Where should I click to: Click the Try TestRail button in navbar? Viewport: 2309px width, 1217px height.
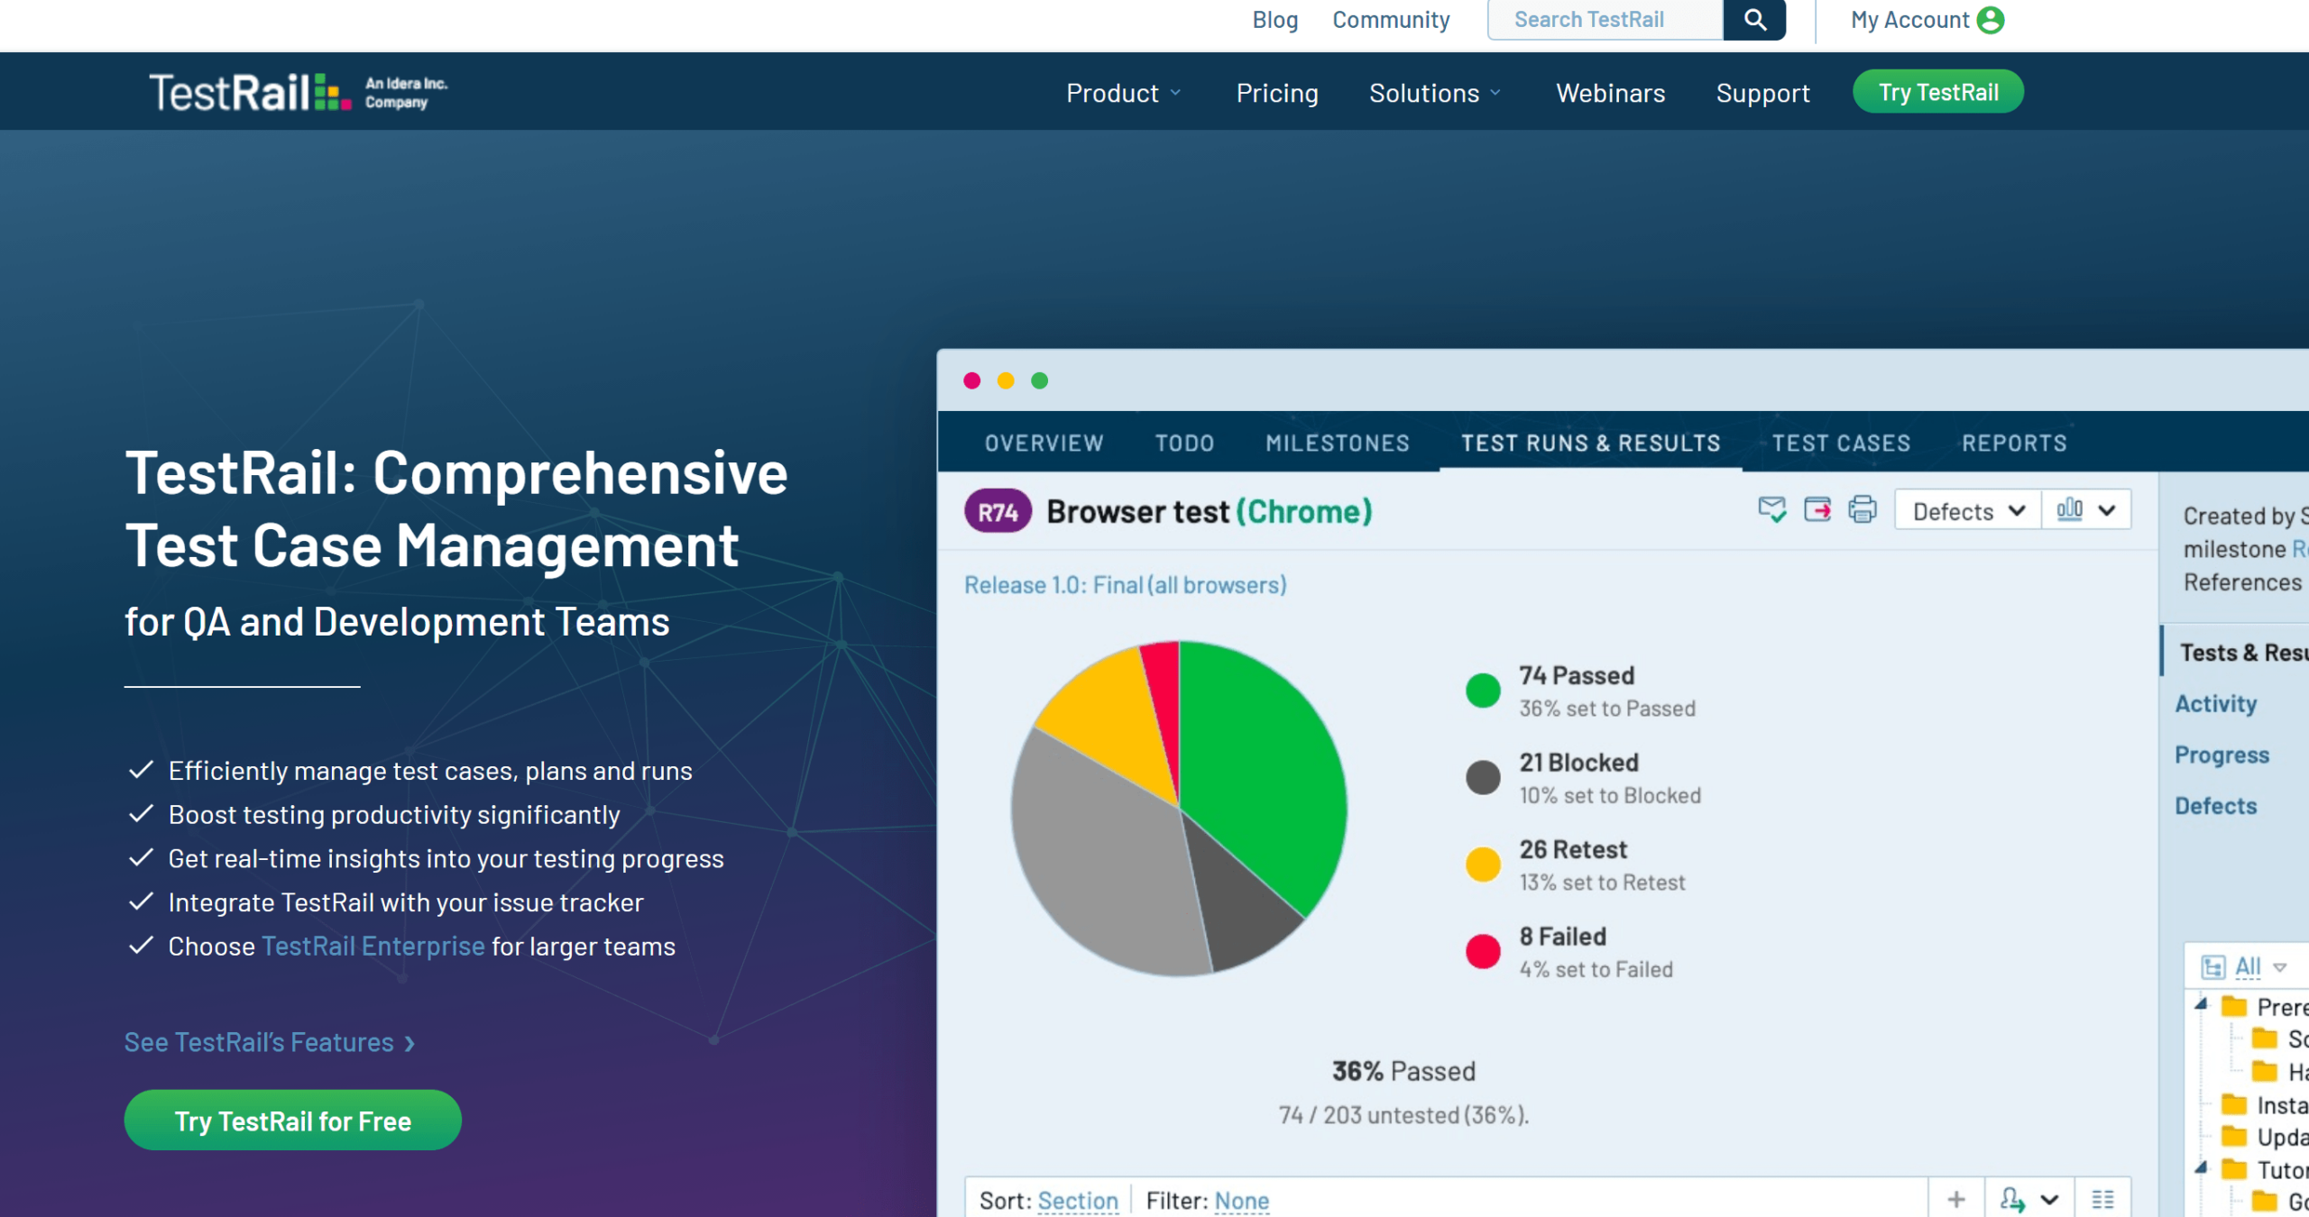coord(1938,92)
